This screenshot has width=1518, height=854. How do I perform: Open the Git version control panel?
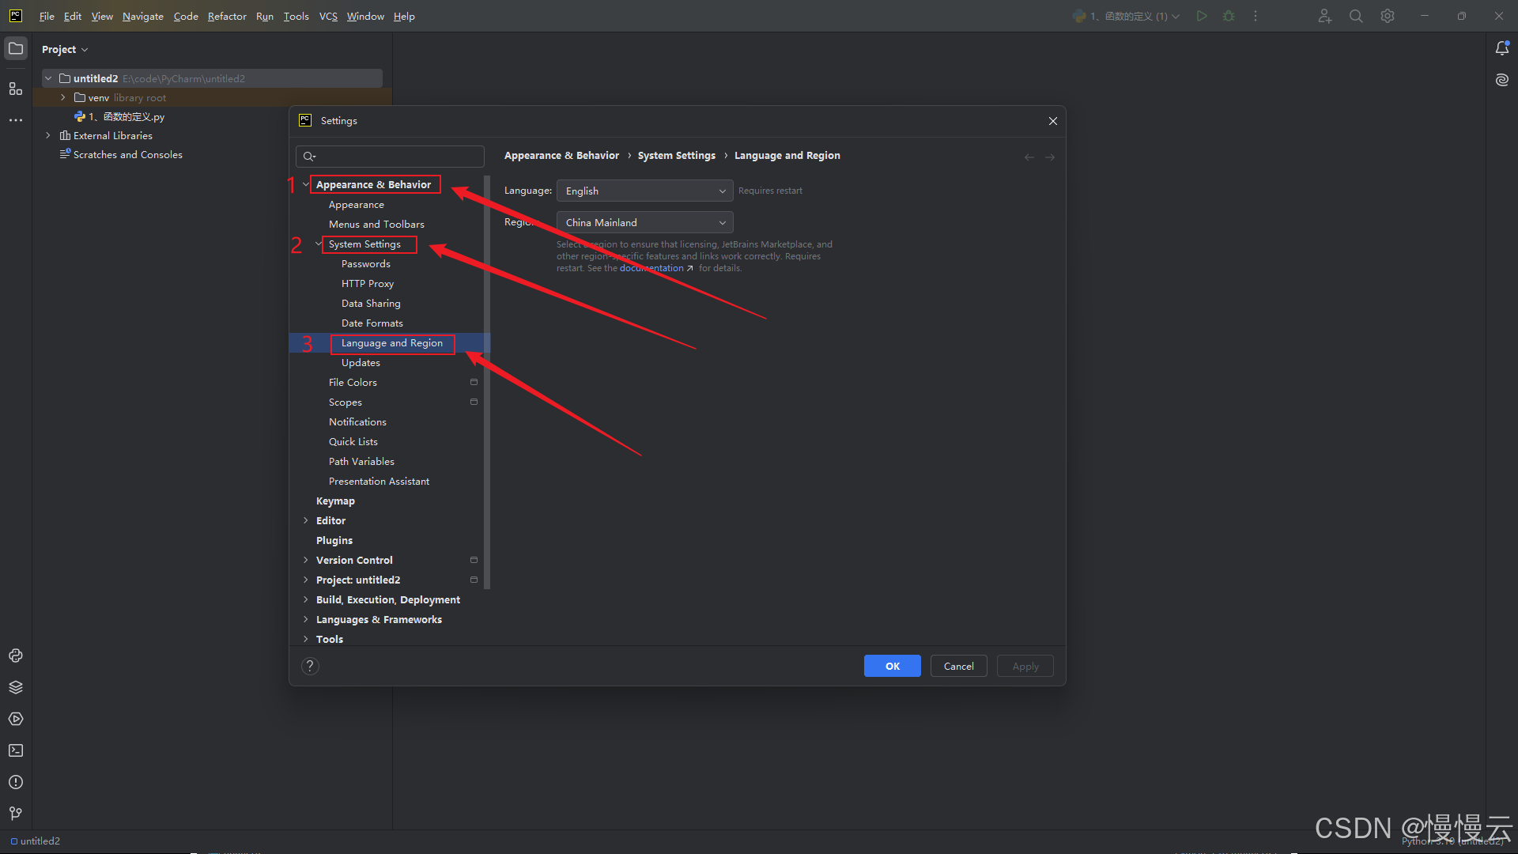point(16,814)
